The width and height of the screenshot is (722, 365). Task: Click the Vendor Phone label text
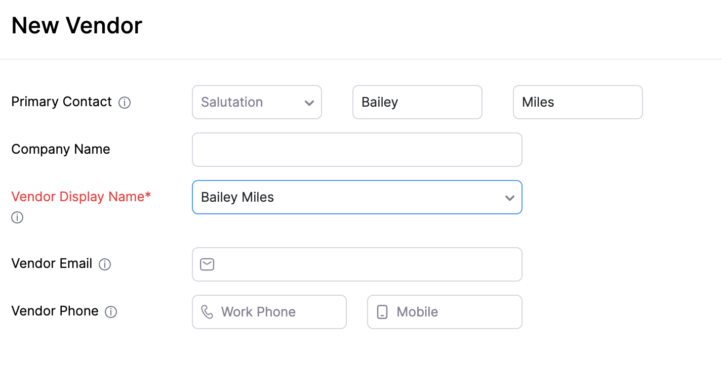(x=55, y=311)
